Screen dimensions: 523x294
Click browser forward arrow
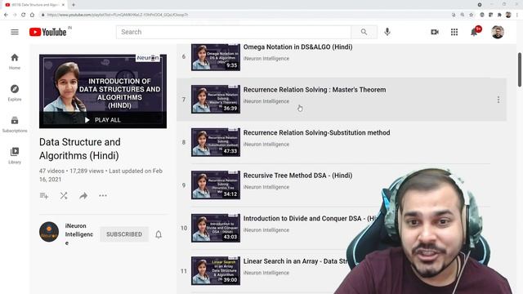click(15, 15)
